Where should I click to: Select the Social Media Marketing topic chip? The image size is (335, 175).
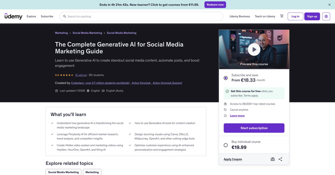tap(64, 172)
